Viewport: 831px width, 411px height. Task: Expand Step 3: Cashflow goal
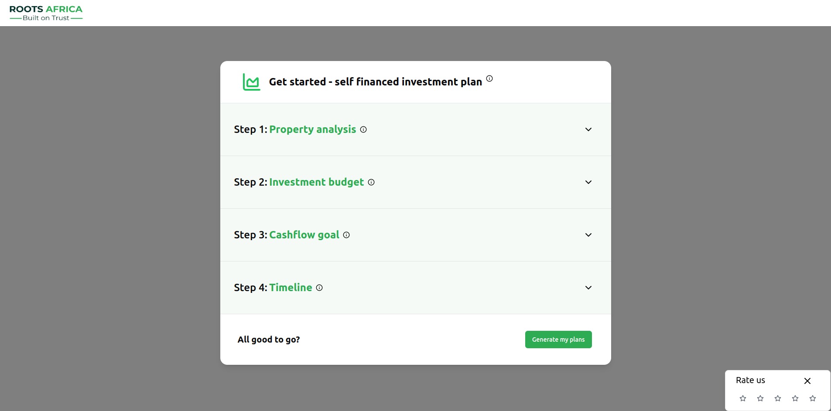click(x=588, y=235)
